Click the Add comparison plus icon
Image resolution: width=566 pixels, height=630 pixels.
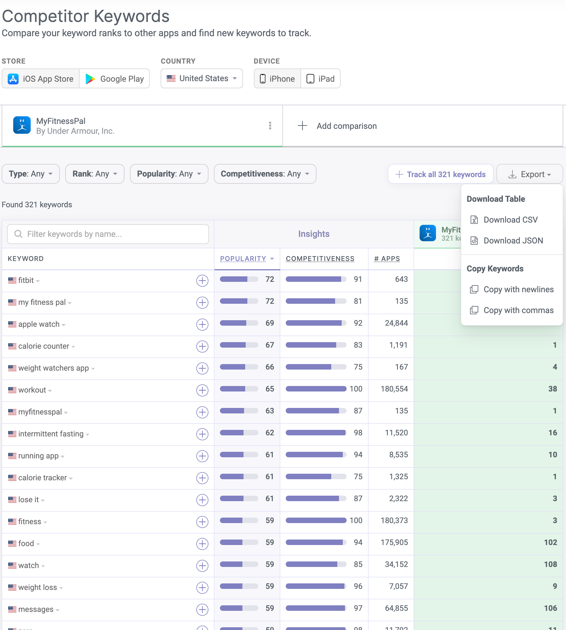click(302, 126)
